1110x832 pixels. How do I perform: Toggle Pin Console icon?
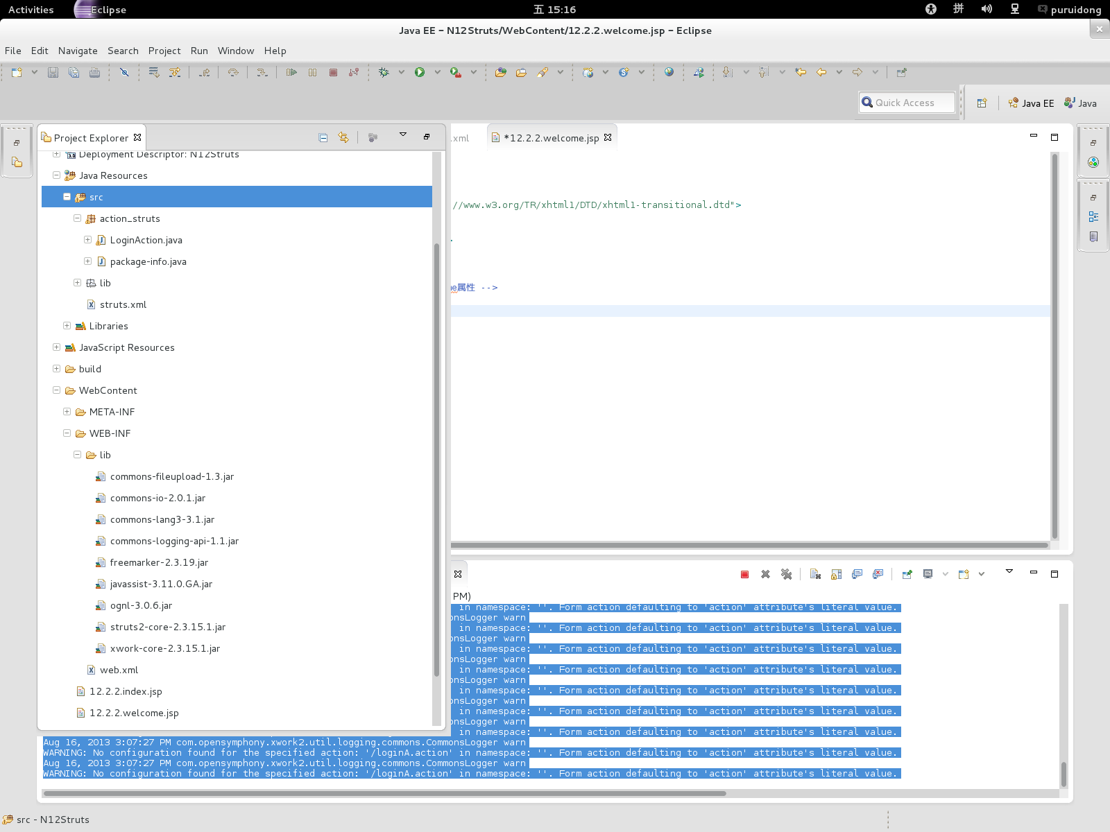907,574
